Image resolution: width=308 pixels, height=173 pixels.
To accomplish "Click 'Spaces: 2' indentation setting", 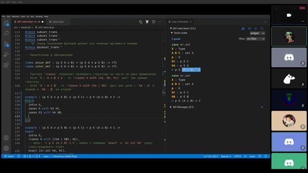I will coord(226,156).
